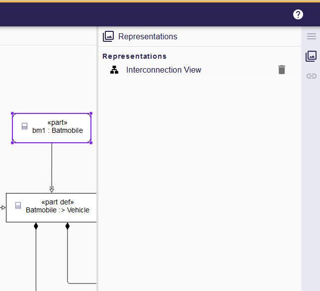The image size is (320, 291).
Task: Click the left composition diamond under Batmobile
Action: pyautogui.click(x=36, y=226)
